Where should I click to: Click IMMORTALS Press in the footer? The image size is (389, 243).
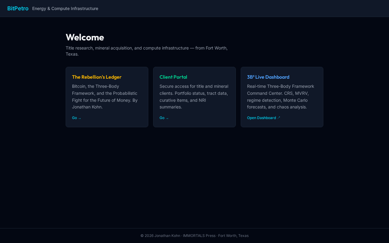(x=199, y=236)
